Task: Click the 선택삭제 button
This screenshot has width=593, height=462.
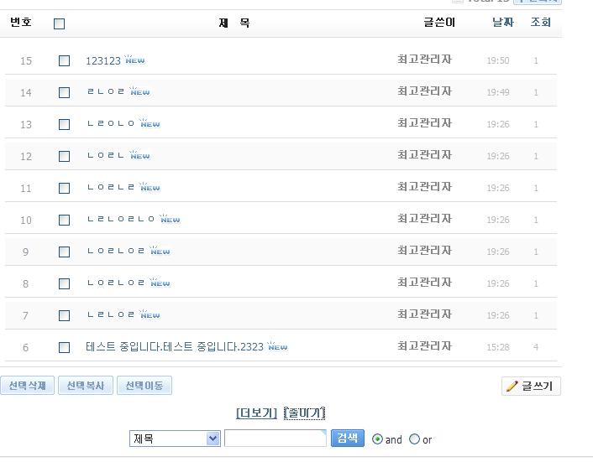Action: click(x=27, y=386)
